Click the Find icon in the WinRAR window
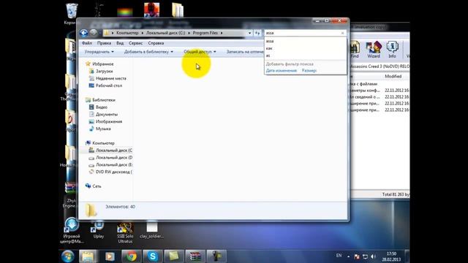Image resolution: width=468 pixels, height=263 pixels. (355, 50)
